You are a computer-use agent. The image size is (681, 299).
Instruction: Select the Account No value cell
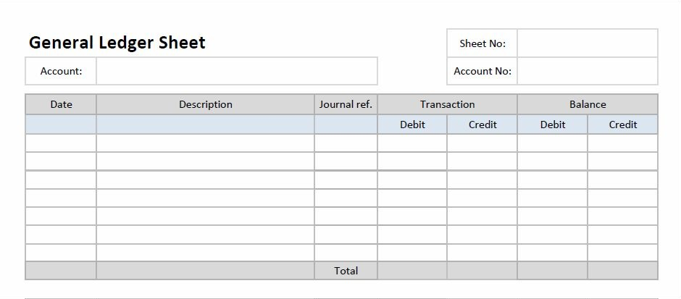pos(588,71)
